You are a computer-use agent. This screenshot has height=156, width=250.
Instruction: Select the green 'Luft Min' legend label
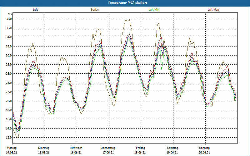[x=154, y=10]
